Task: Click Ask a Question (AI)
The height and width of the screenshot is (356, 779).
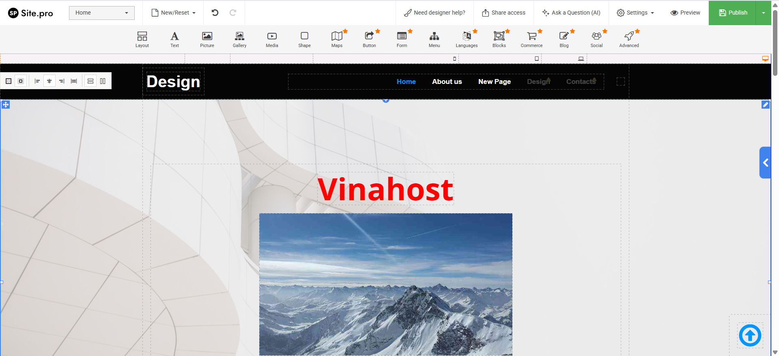Action: point(571,13)
